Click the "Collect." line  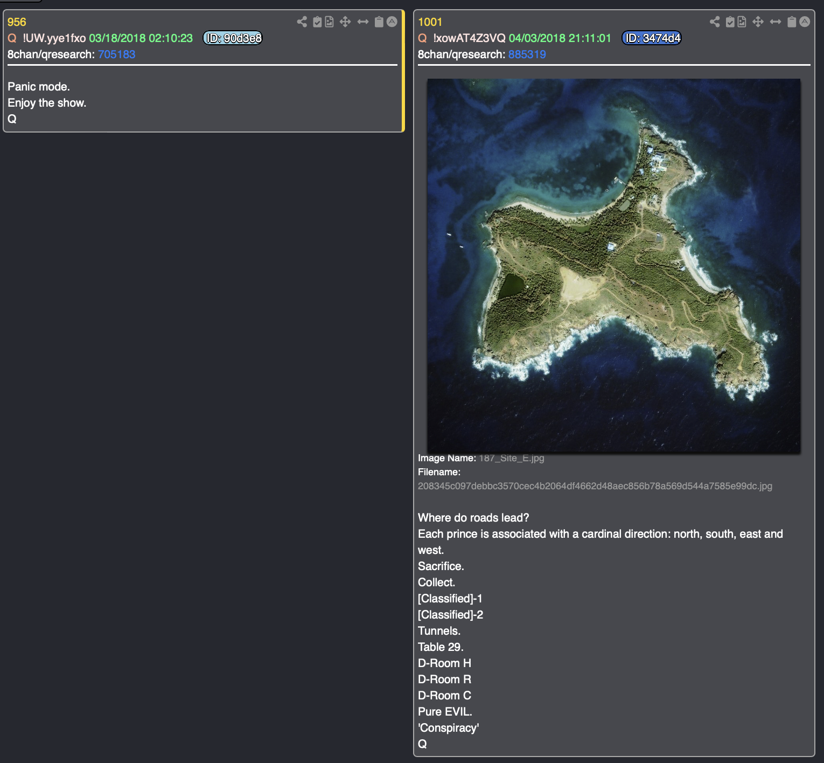(437, 582)
